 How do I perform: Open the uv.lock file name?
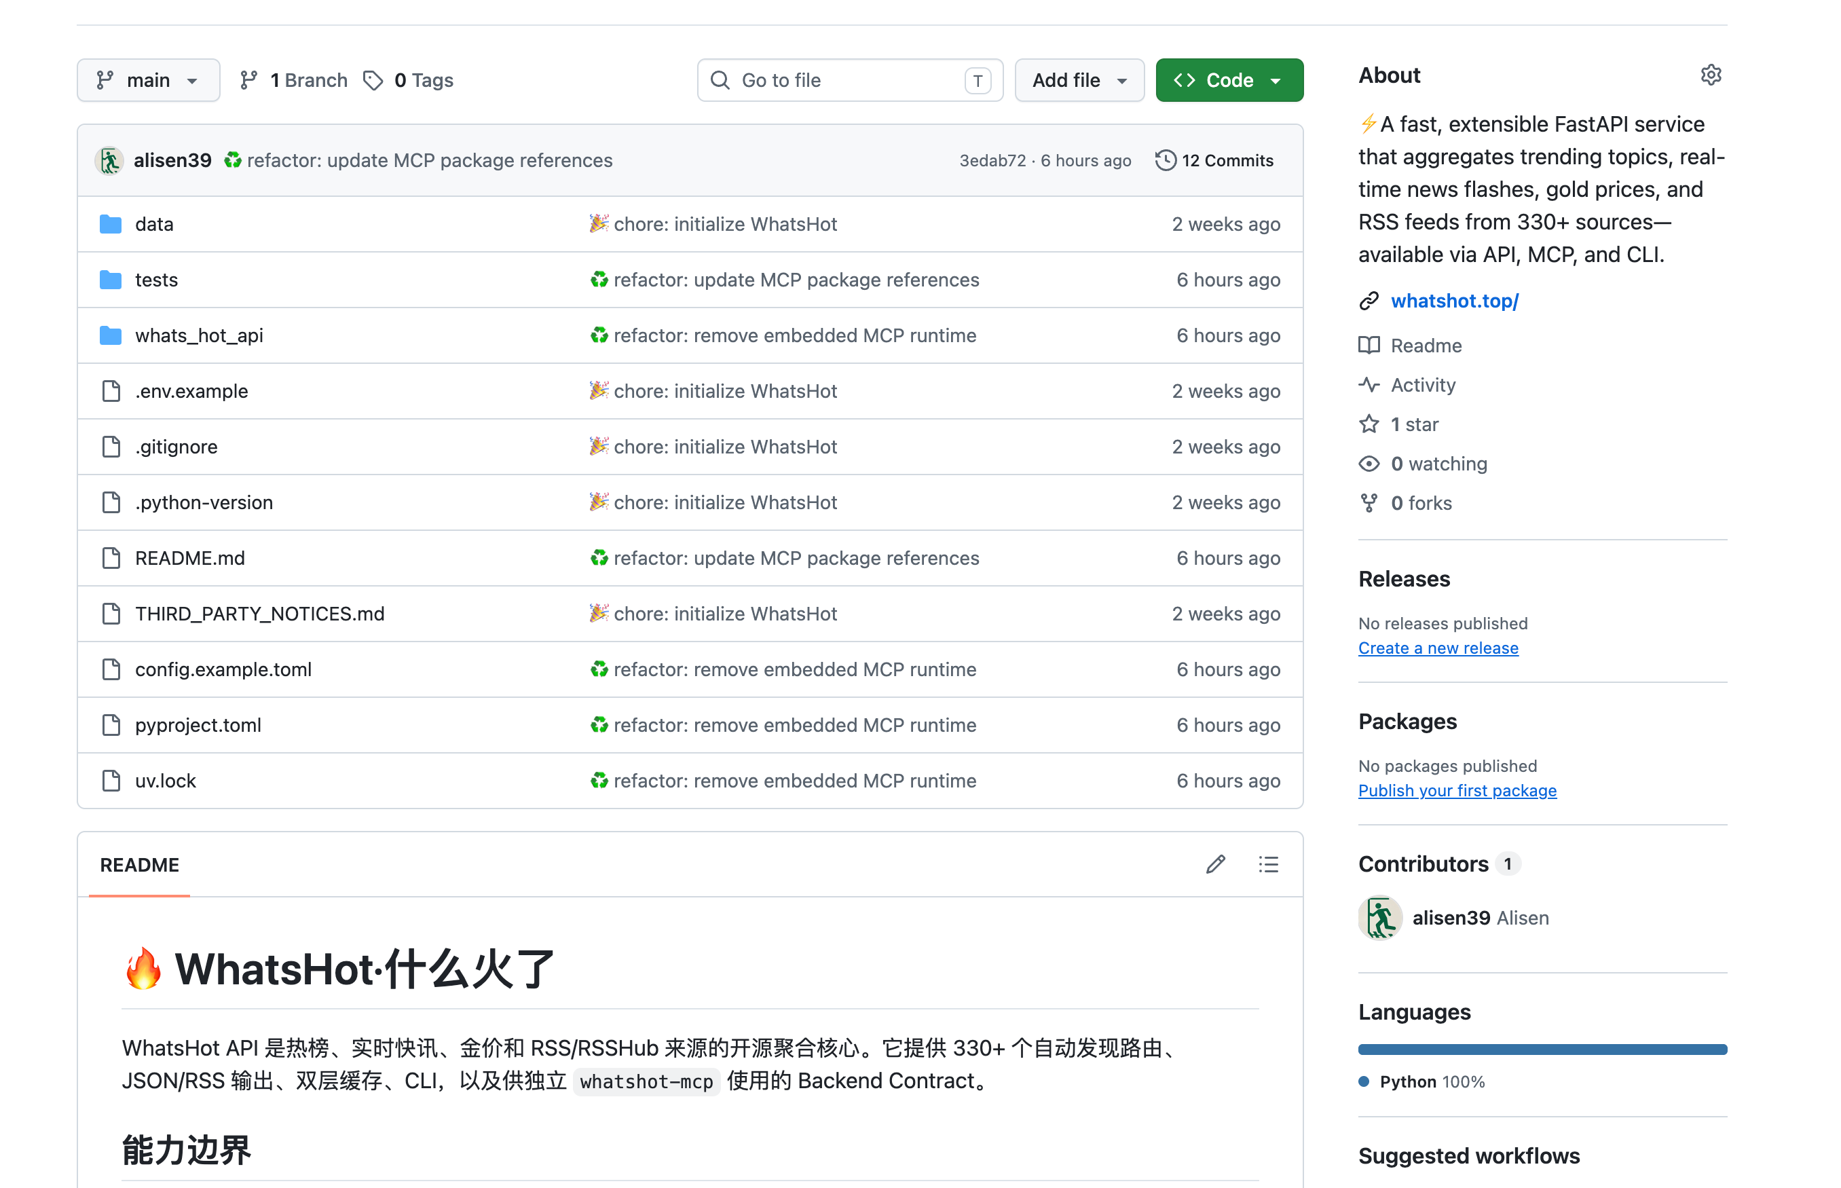coord(166,781)
